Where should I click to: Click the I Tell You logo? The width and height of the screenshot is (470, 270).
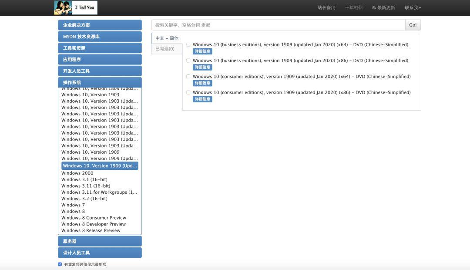[x=76, y=7]
